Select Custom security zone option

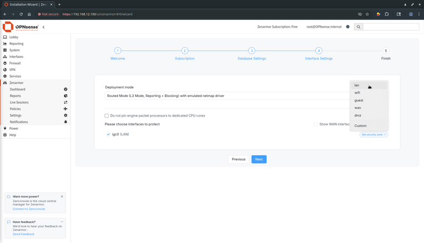point(369,125)
